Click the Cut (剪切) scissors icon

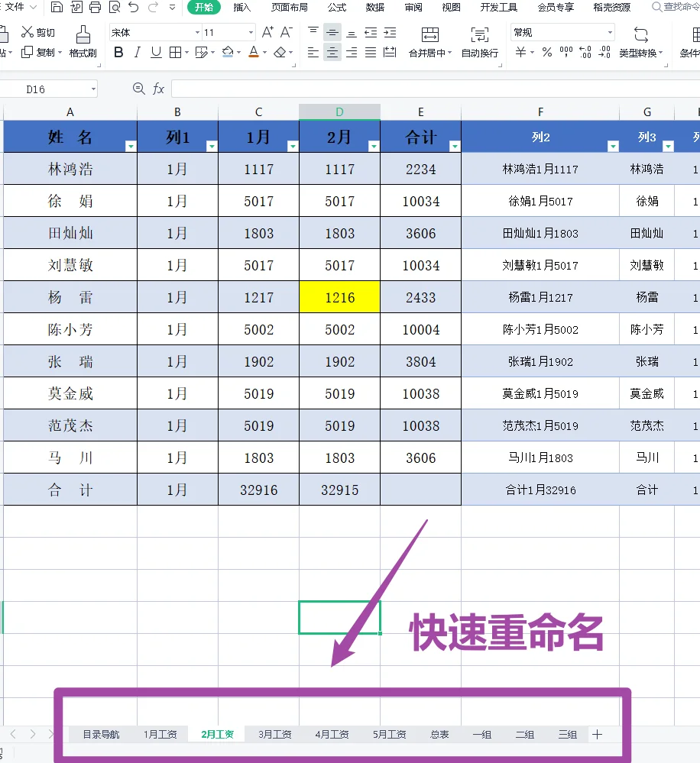(x=28, y=32)
